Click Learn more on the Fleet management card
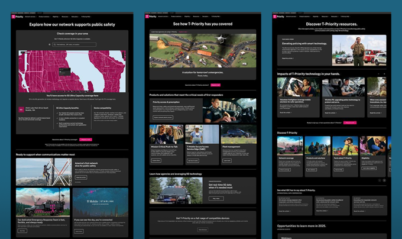 click(x=227, y=160)
